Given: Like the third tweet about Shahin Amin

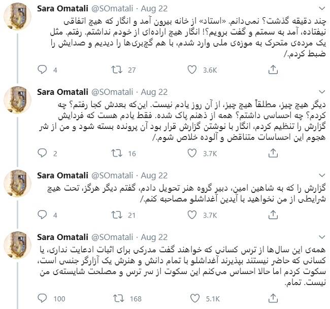Looking at the screenshot, I should [x=192, y=216].
